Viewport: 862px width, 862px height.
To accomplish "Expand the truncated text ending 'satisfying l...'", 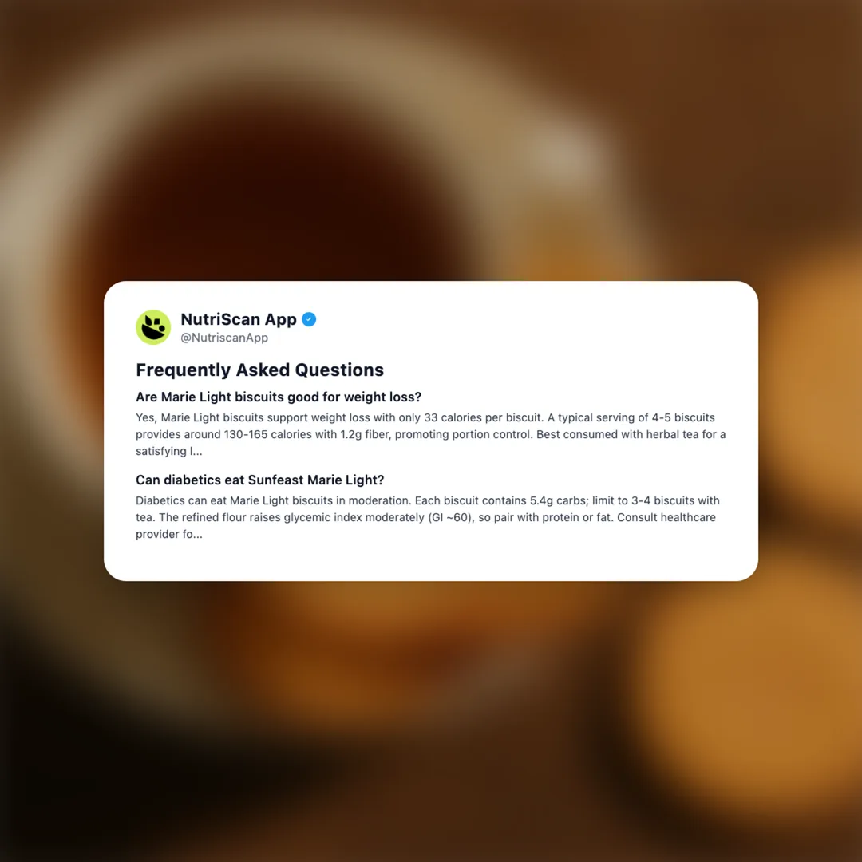I will 168,451.
